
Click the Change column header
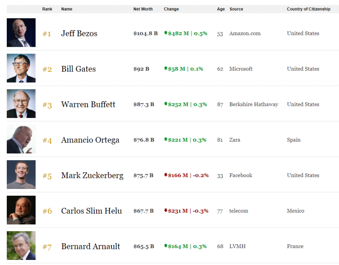[x=171, y=9]
